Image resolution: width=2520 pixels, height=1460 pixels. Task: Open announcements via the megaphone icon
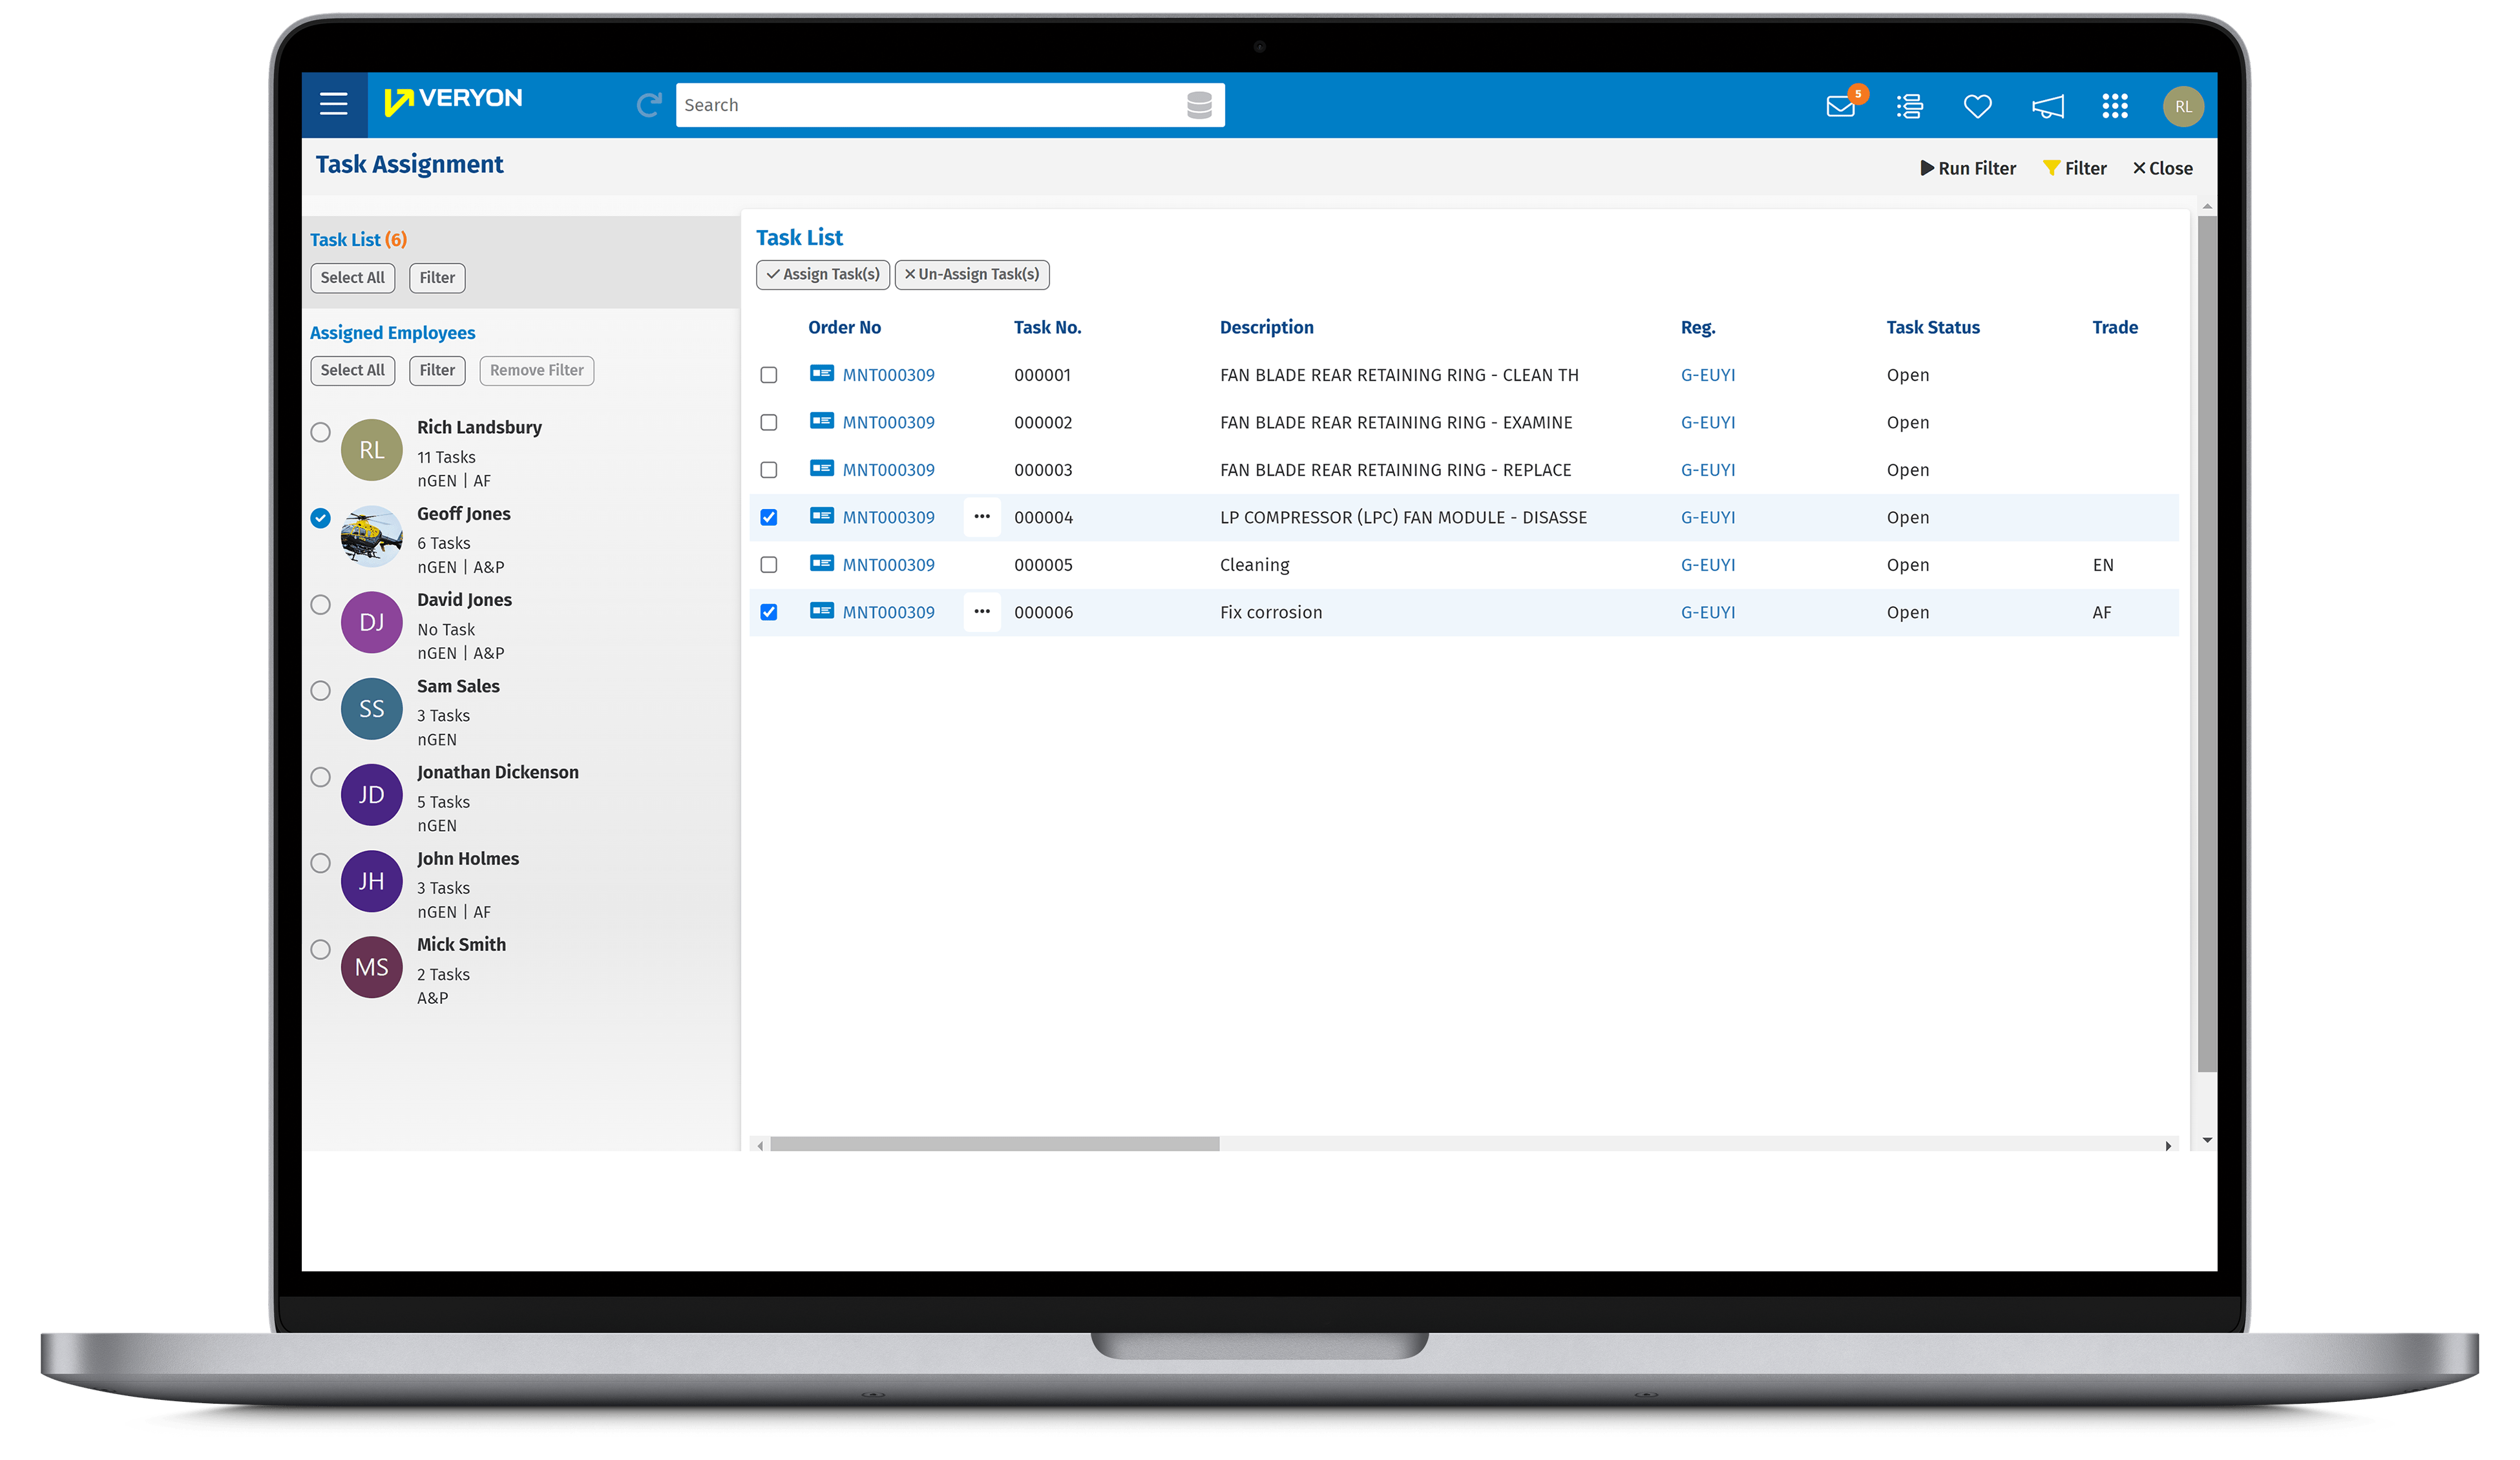(x=2047, y=105)
